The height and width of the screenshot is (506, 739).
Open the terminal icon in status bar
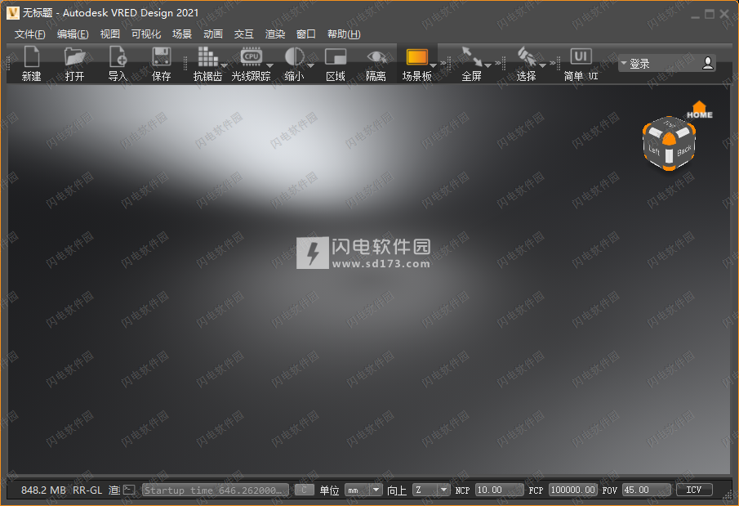coord(129,490)
